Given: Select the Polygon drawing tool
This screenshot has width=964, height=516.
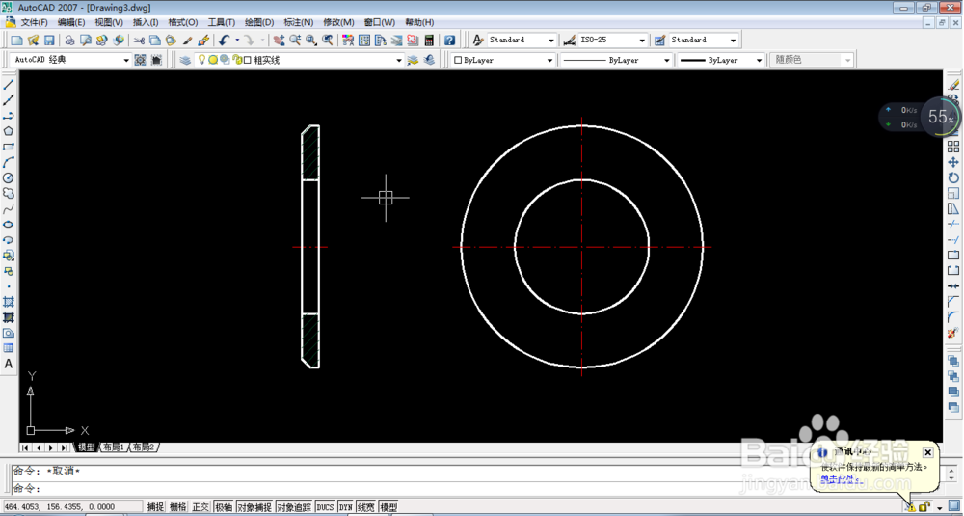Looking at the screenshot, I should click(9, 131).
